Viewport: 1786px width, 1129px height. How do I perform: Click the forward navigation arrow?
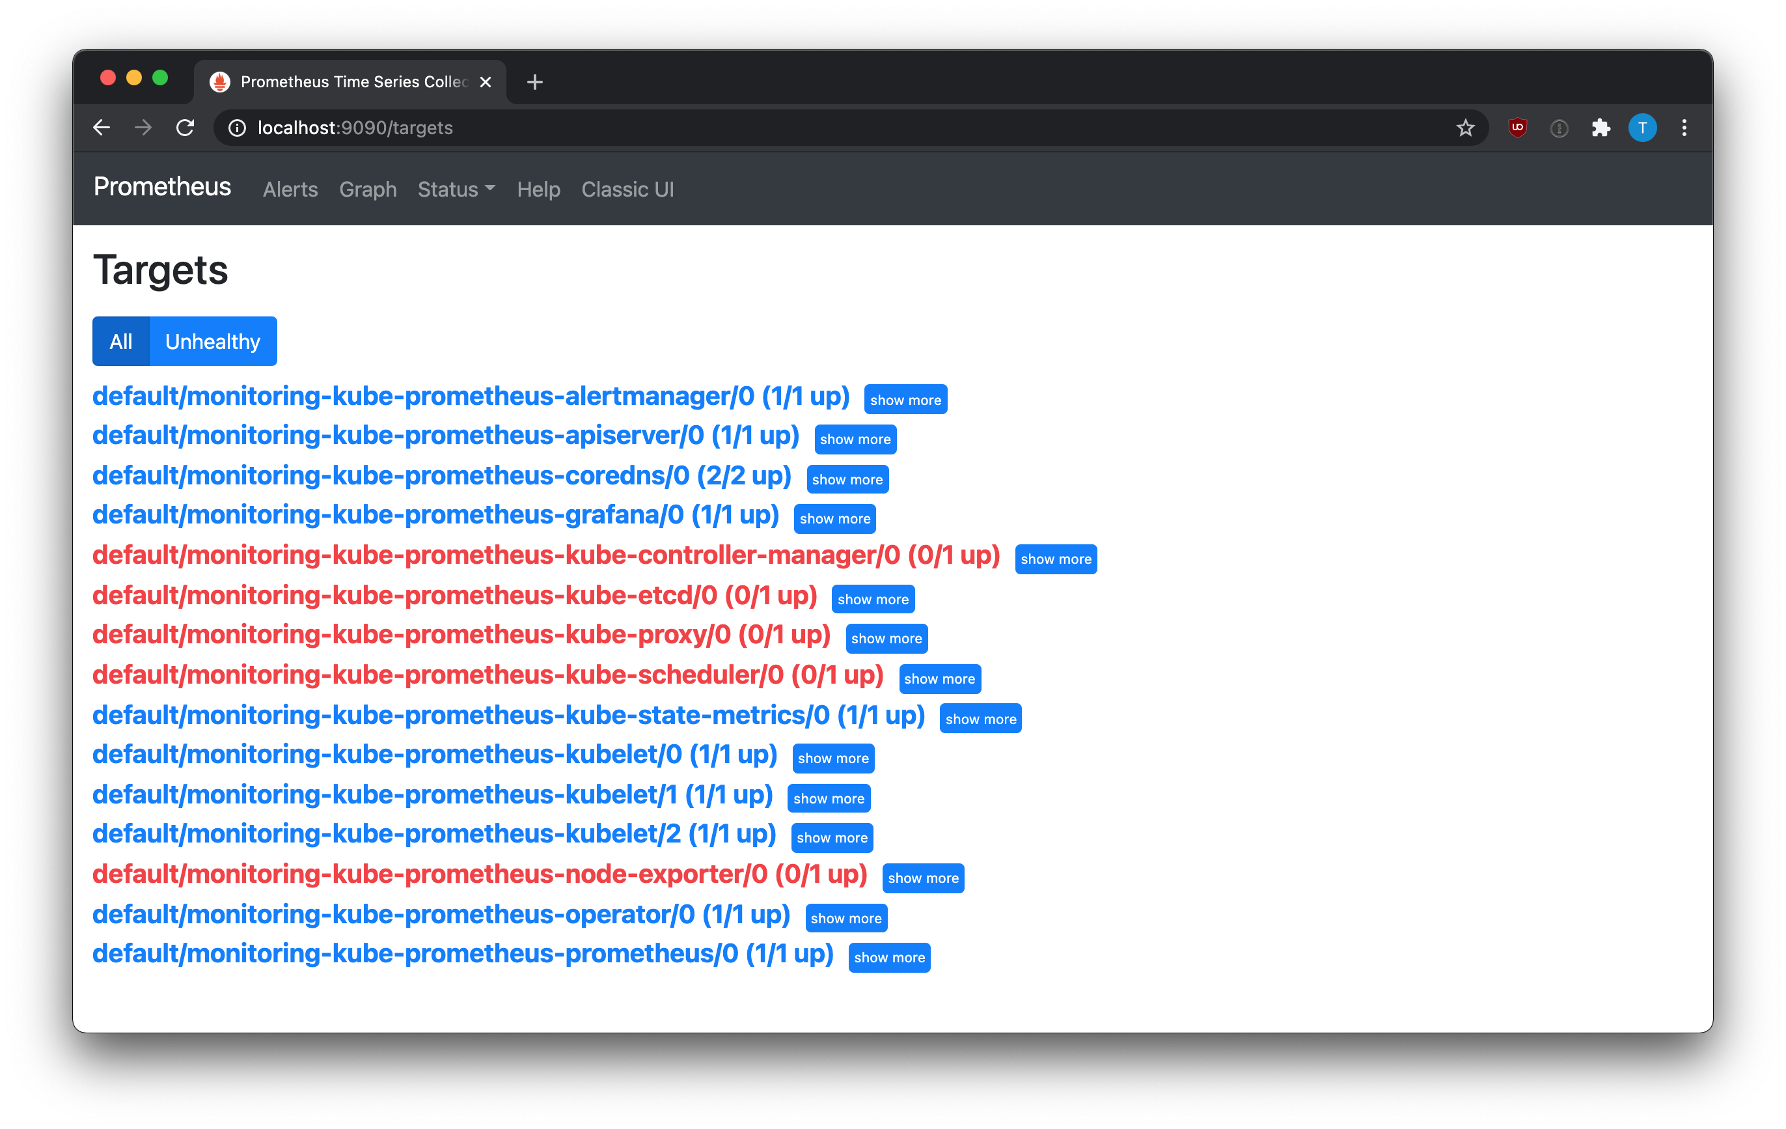[x=143, y=128]
